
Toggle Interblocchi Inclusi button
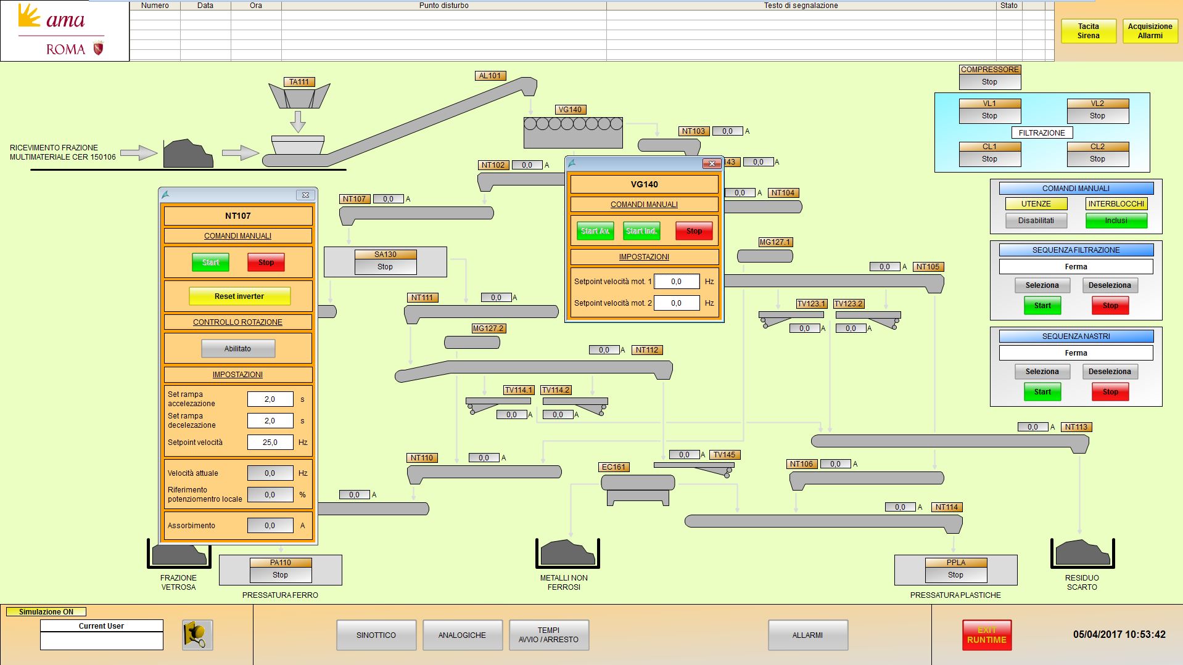coord(1116,221)
